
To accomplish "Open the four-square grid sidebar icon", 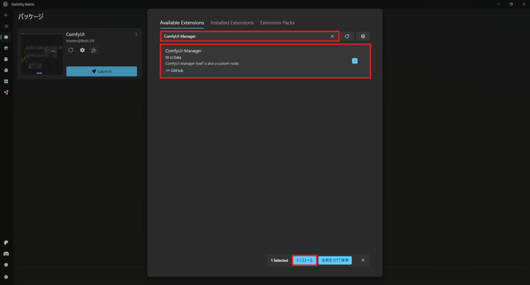I will [x=6, y=81].
